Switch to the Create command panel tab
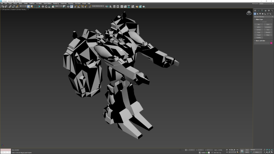Image resolution: width=274 pixels, height=154 pixels. tap(255, 11)
